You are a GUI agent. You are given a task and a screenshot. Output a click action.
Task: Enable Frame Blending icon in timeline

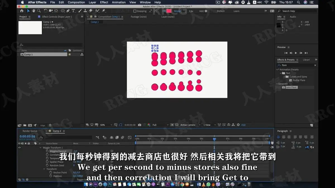(117, 137)
